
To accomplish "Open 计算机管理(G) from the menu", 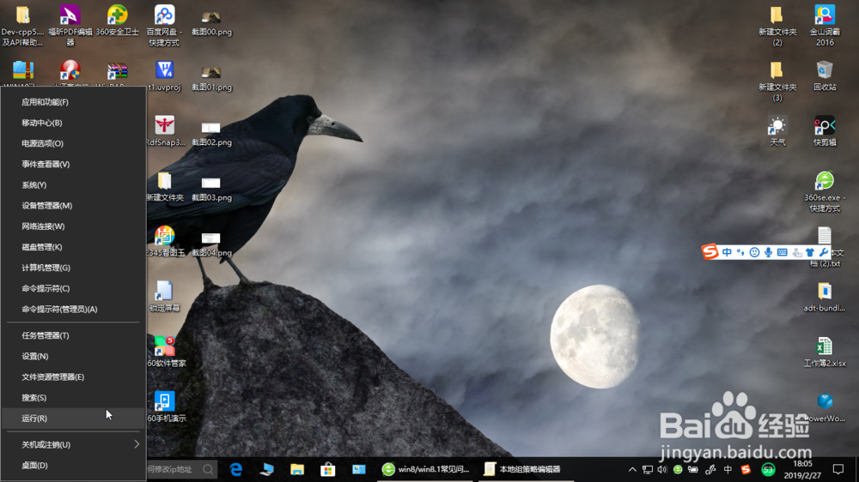I will pyautogui.click(x=73, y=268).
